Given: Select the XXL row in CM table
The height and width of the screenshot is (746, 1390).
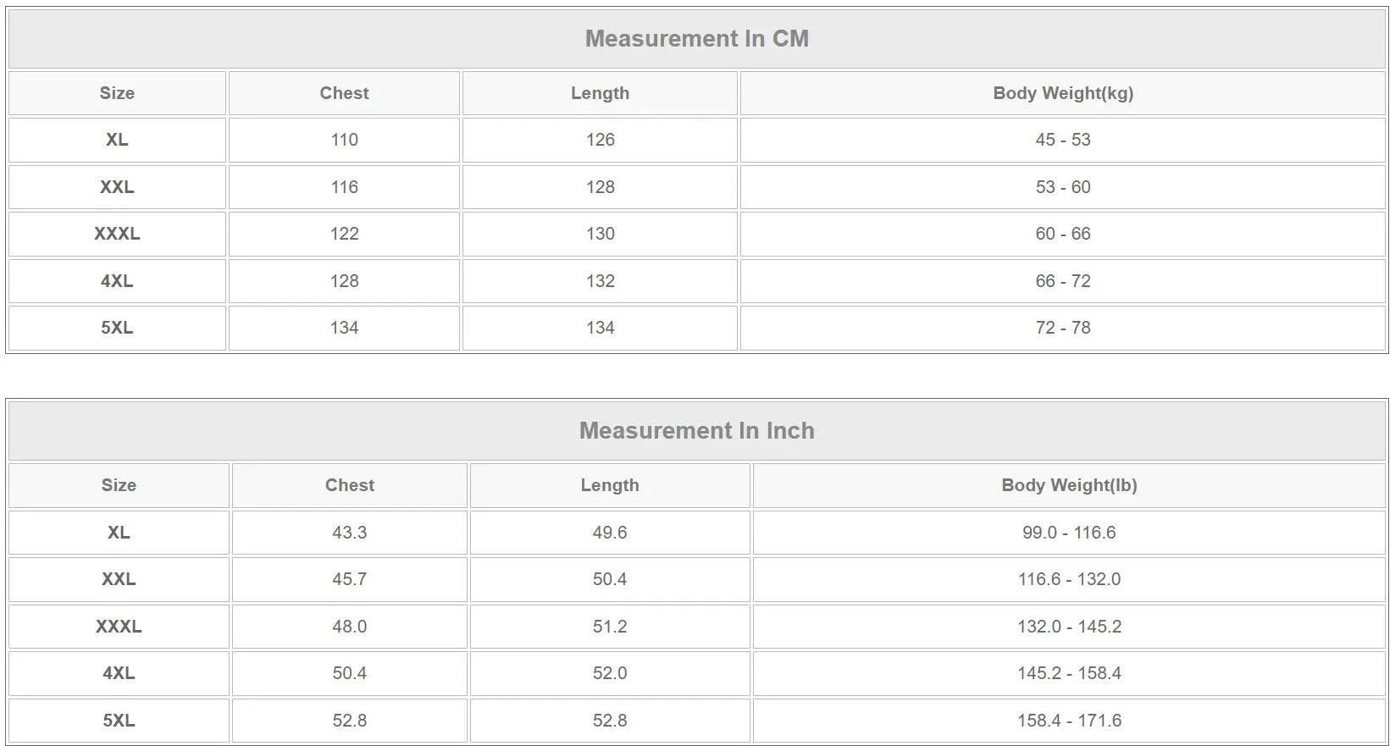Looking at the screenshot, I should (696, 187).
